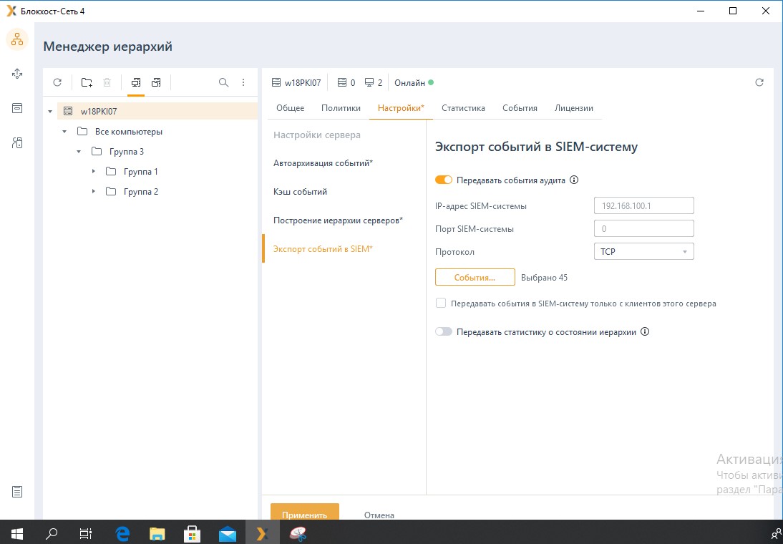Screen dimensions: 783x544
Task: Refresh the server details panel
Action: point(759,82)
